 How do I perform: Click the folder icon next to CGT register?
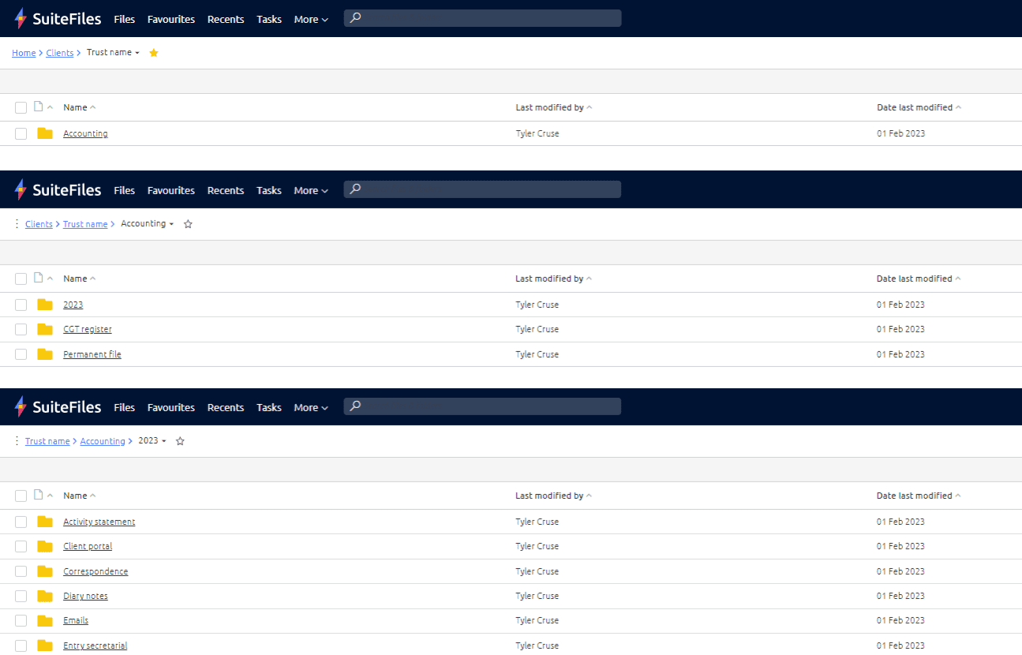45,329
